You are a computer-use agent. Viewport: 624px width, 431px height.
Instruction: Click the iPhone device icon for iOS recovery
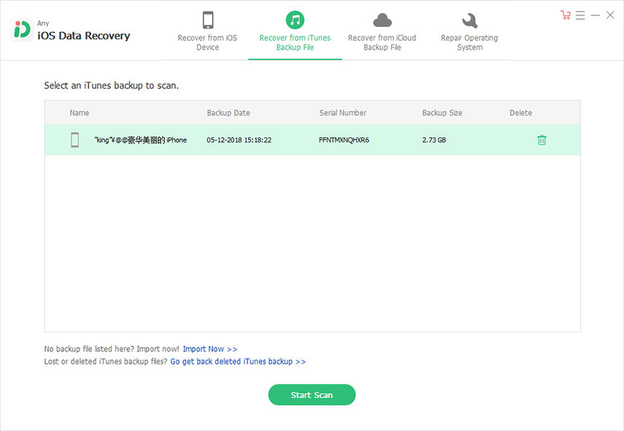pos(208,20)
